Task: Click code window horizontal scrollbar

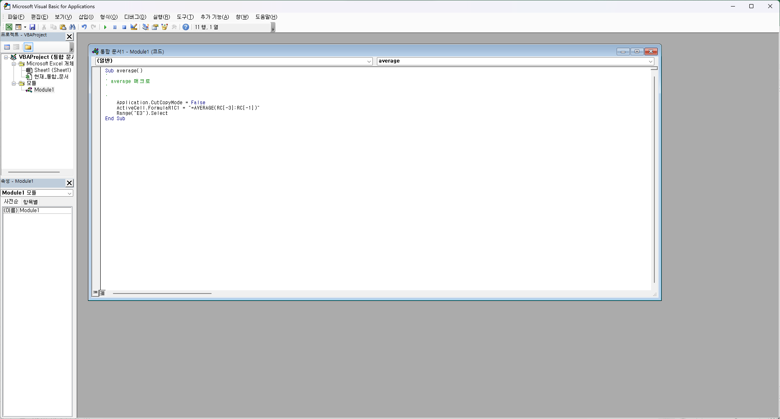Action: coord(162,293)
